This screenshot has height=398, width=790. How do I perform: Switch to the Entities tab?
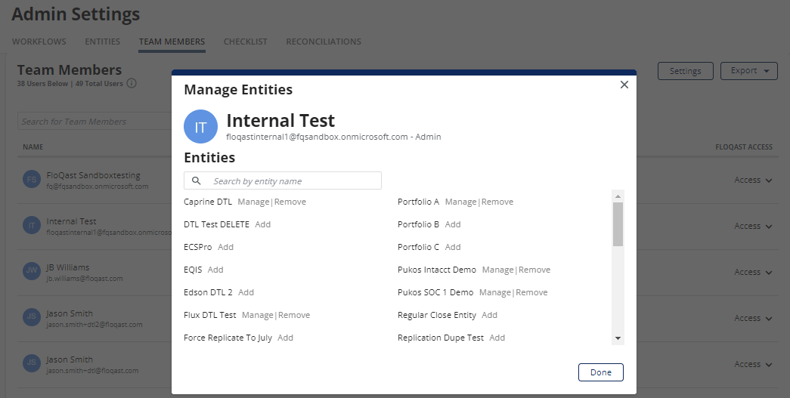[x=102, y=42]
